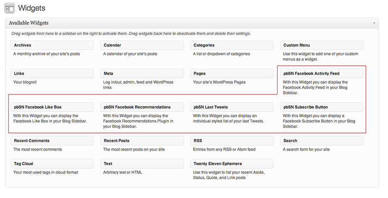The image size is (388, 198).
Task: Pick the Categories widget
Action: (x=232, y=45)
